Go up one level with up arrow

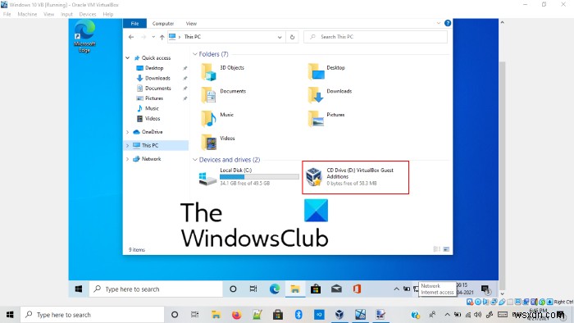[162, 37]
